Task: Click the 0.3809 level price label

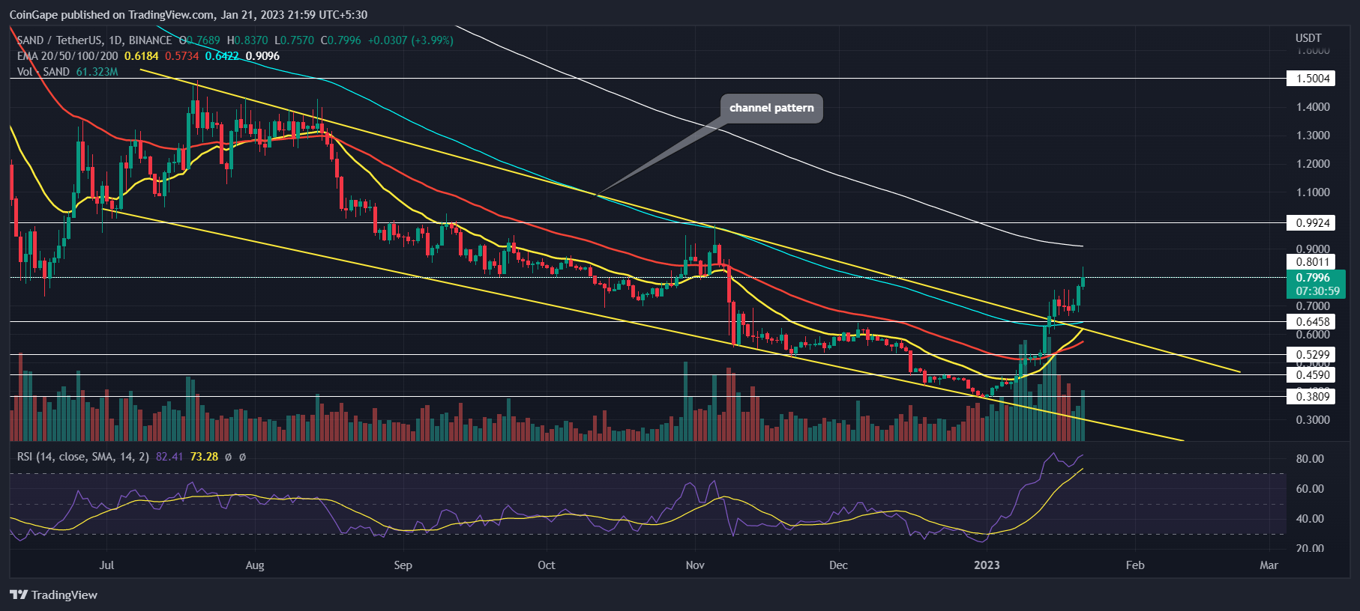Action: (x=1311, y=397)
